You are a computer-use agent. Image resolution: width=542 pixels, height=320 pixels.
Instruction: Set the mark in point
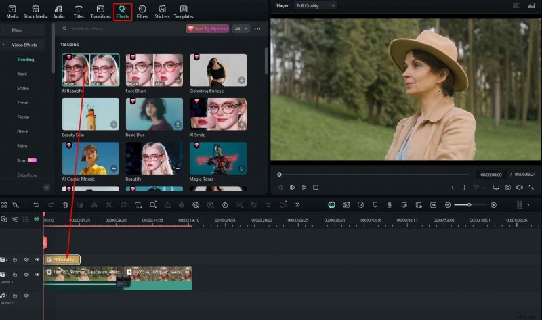coord(453,187)
